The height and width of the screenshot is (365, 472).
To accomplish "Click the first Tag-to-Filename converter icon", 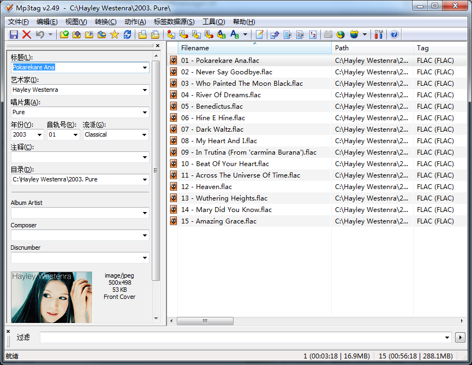I will [171, 34].
